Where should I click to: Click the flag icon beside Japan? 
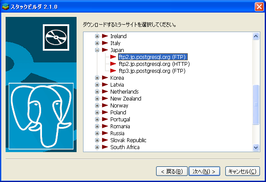(105, 50)
